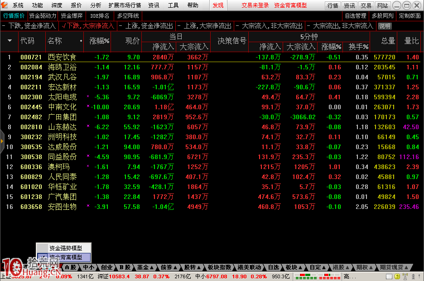424x281 pixels.
Task: Switch to the 创业 bottom tab
Action: [106, 267]
